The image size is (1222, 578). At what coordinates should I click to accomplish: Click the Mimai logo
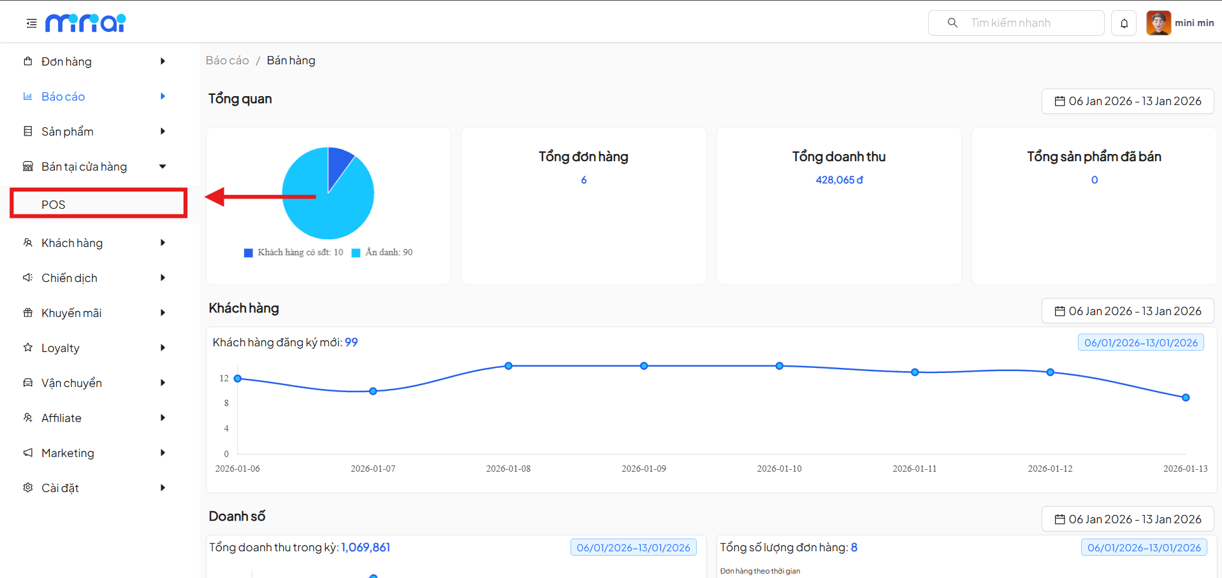[85, 24]
